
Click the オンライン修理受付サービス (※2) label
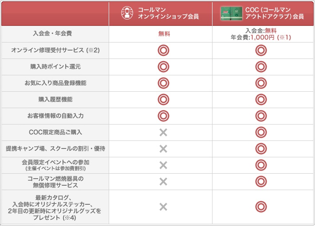55,50
